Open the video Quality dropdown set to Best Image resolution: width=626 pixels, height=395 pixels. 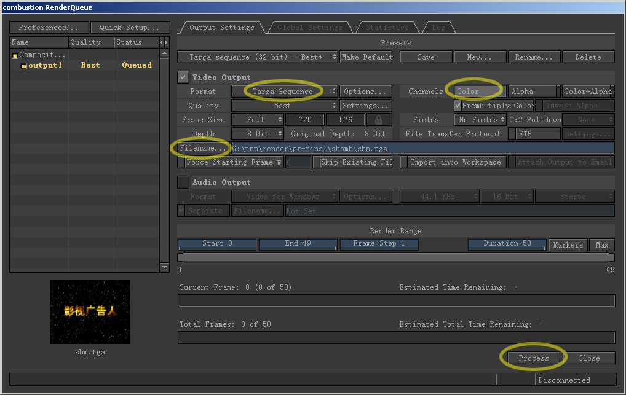click(285, 106)
